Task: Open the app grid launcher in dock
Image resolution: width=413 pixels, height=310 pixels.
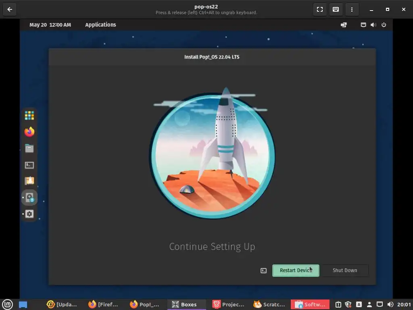Action: pos(29,115)
